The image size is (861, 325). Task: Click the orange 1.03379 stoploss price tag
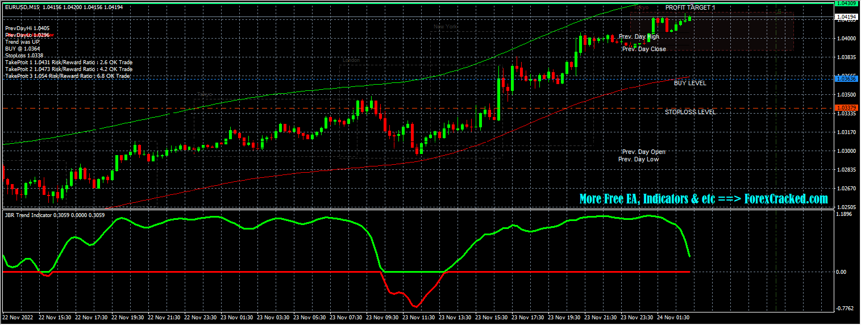[846, 107]
